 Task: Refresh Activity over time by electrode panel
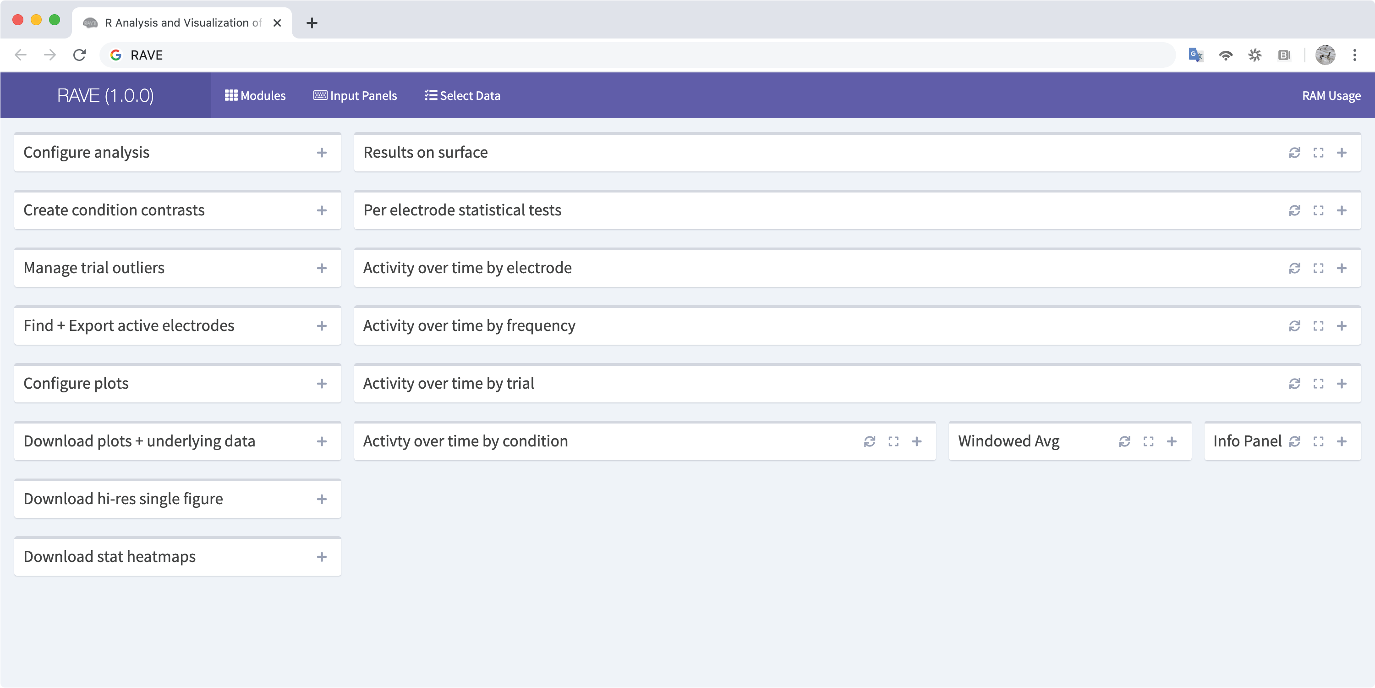pyautogui.click(x=1294, y=268)
